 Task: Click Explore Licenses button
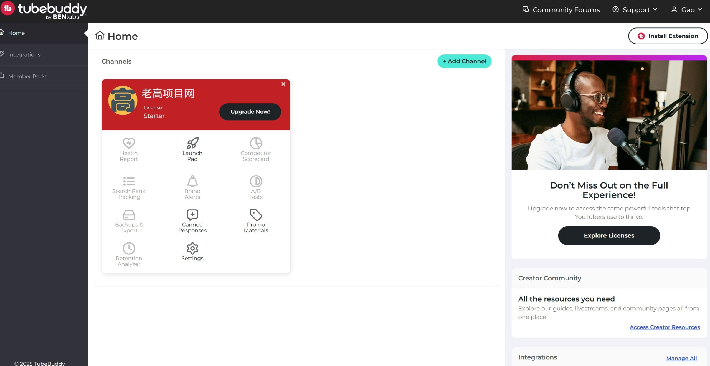tap(609, 235)
